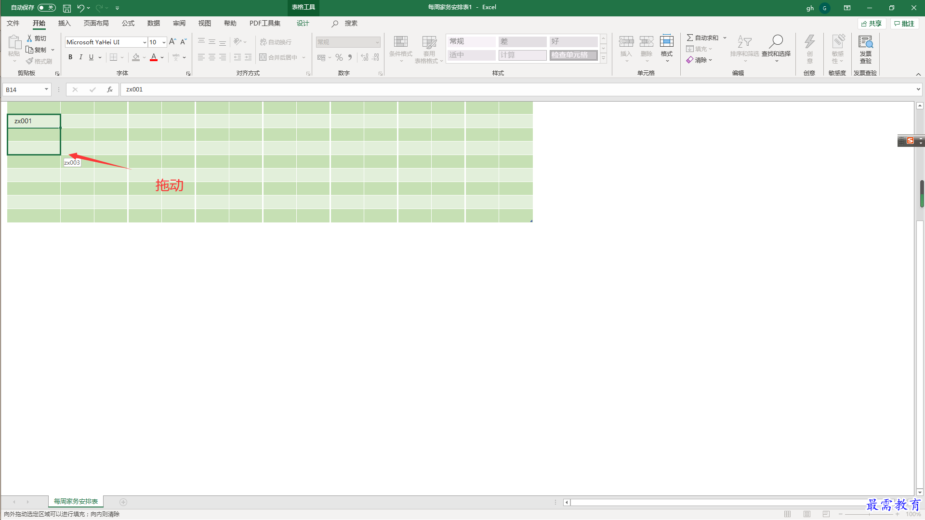Click the 批注 comments button
The image size is (925, 520).
coord(904,24)
